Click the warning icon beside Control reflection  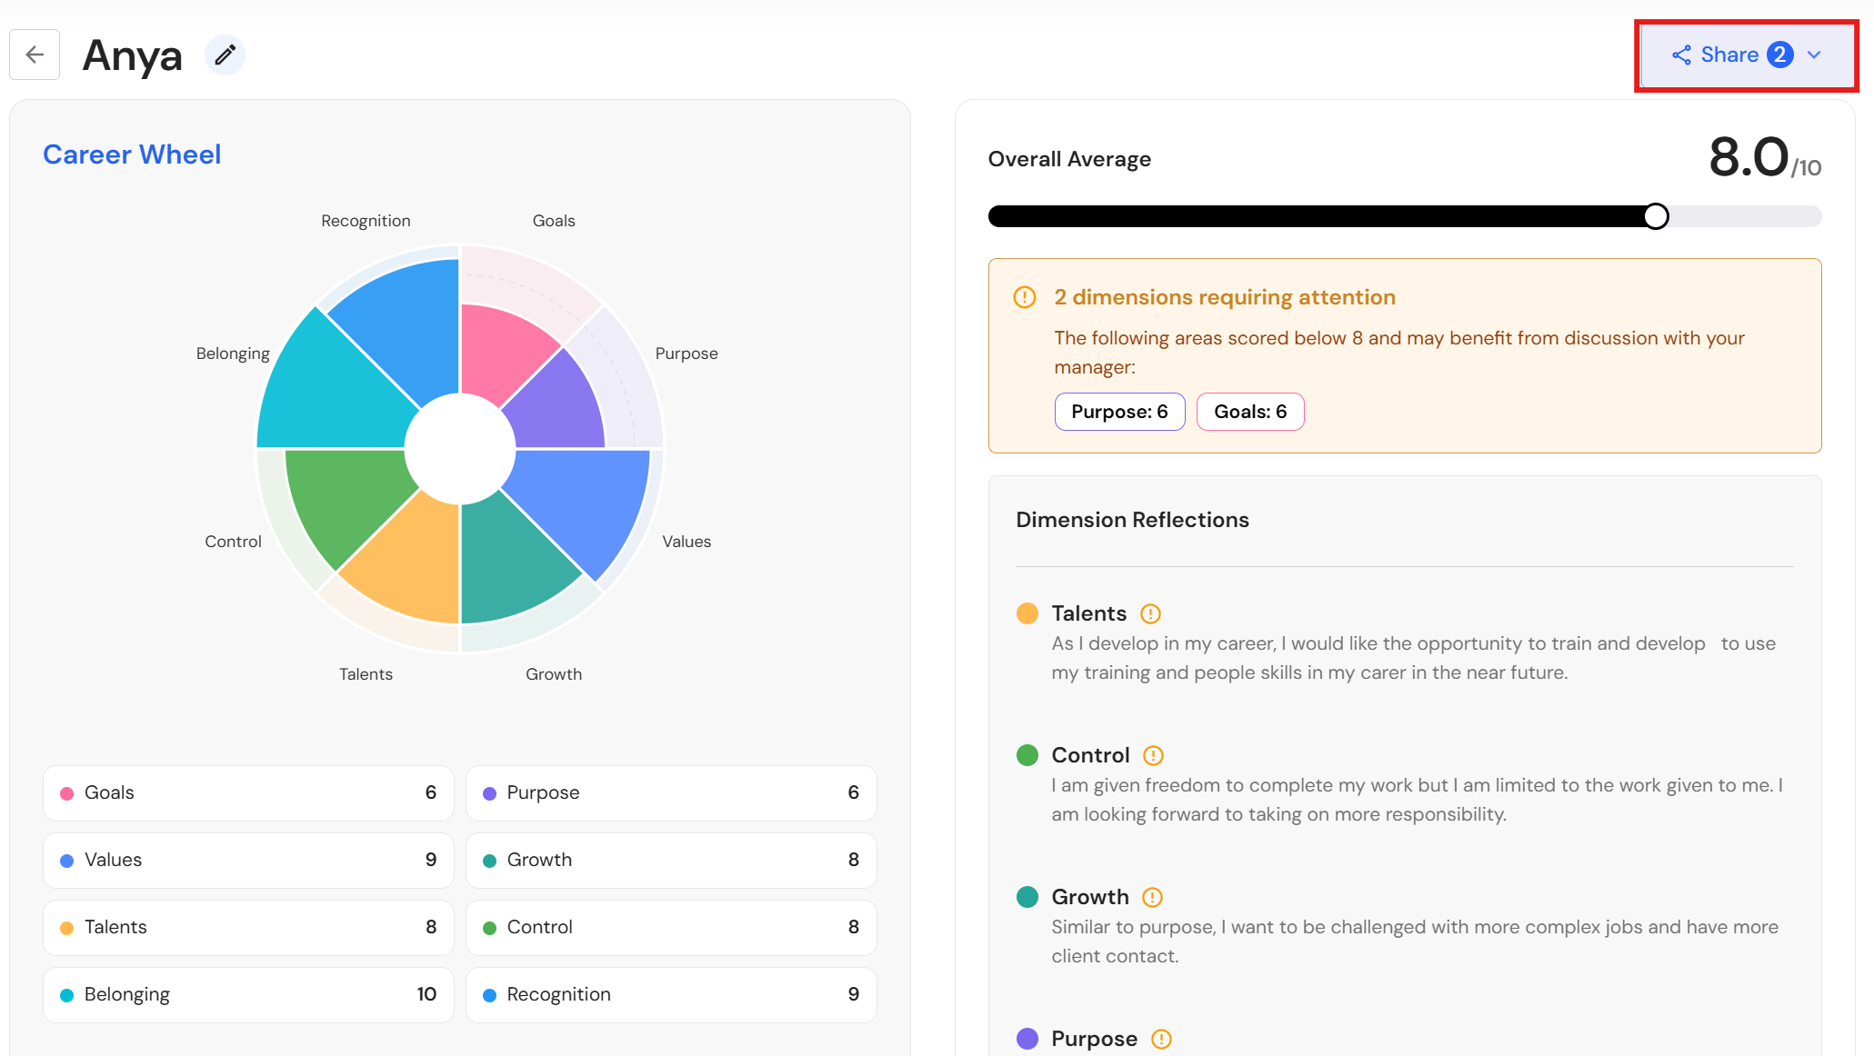1153,756
